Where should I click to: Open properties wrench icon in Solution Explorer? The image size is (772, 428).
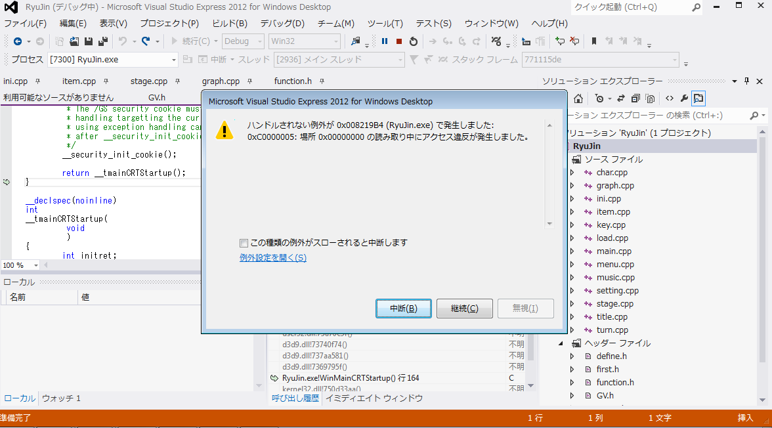click(684, 98)
